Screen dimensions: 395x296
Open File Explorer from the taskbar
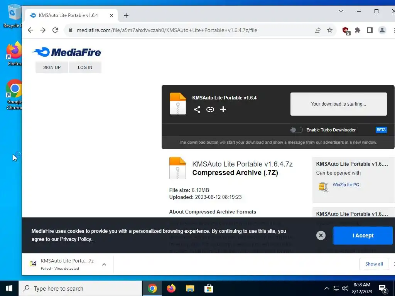(190, 288)
